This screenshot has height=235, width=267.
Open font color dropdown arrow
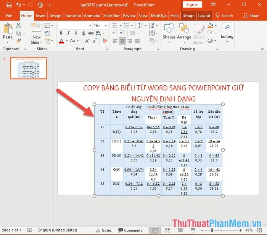coord(67,41)
